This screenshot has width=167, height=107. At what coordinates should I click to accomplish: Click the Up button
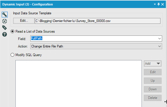[x=153, y=81]
